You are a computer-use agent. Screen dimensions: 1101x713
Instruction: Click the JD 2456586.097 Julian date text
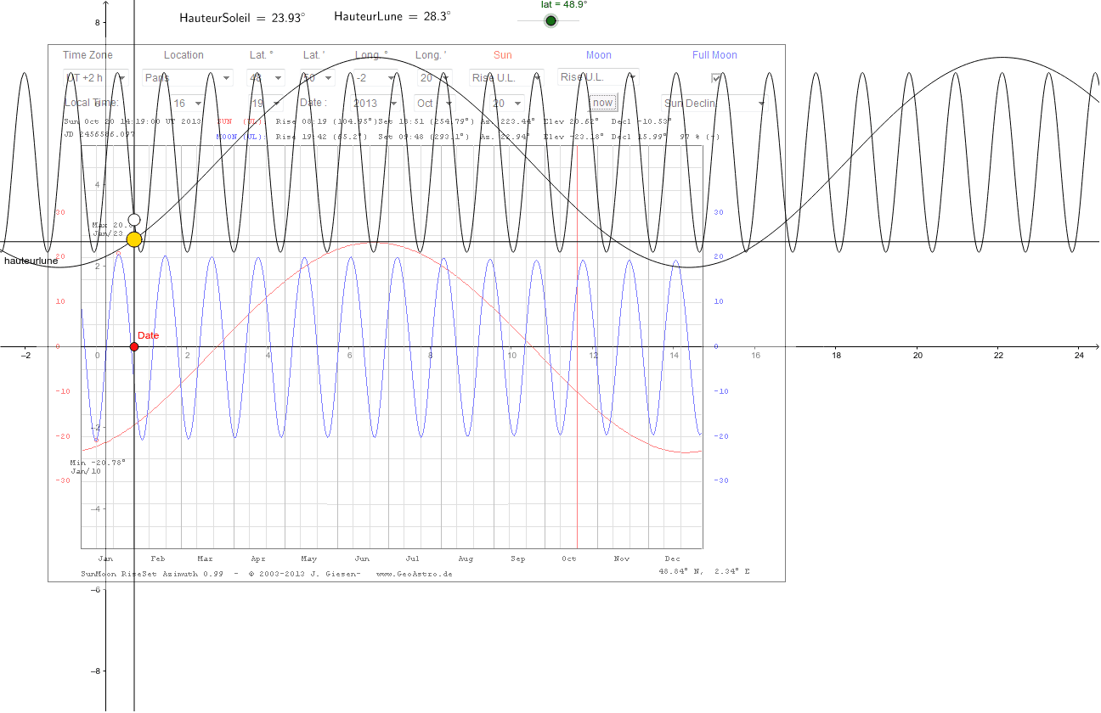99,134
